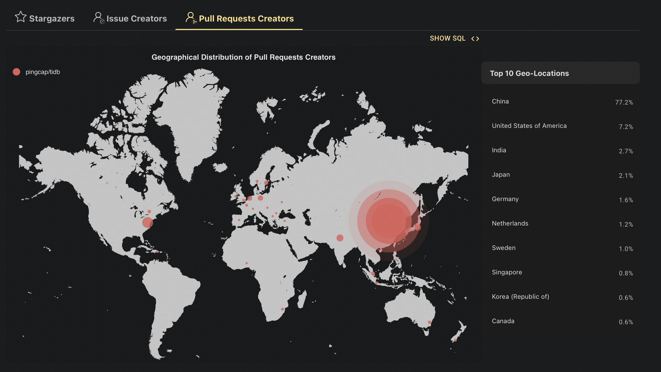The image size is (661, 372).
Task: Click the code brackets icon beside SHOW SQL
Action: (475, 39)
